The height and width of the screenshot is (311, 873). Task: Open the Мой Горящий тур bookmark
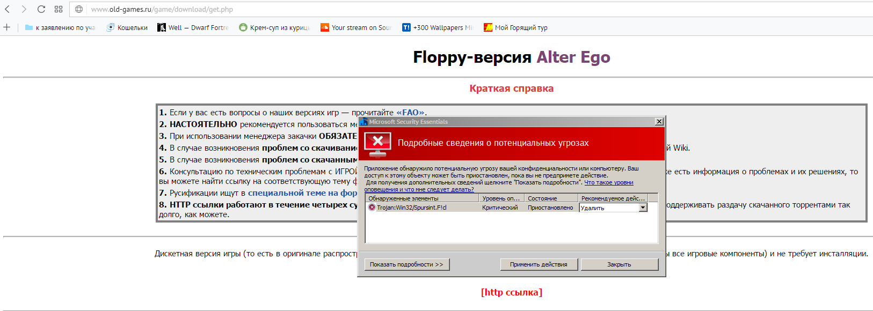pos(515,27)
